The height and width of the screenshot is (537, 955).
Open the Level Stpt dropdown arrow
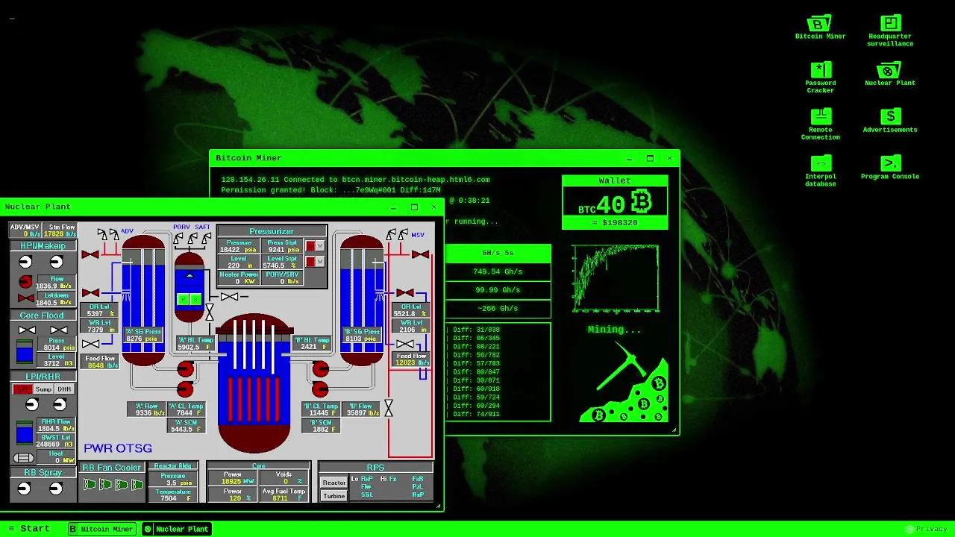pyautogui.click(x=320, y=261)
